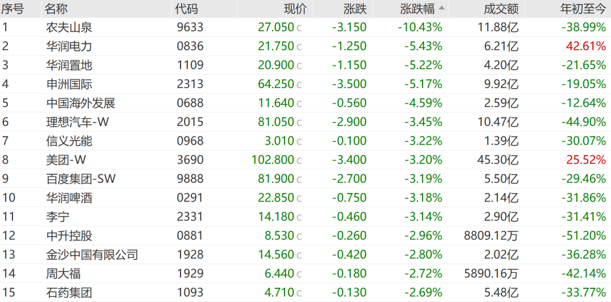Select the 理想汽车-W row
The height and width of the screenshot is (302, 611).
pyautogui.click(x=305, y=122)
